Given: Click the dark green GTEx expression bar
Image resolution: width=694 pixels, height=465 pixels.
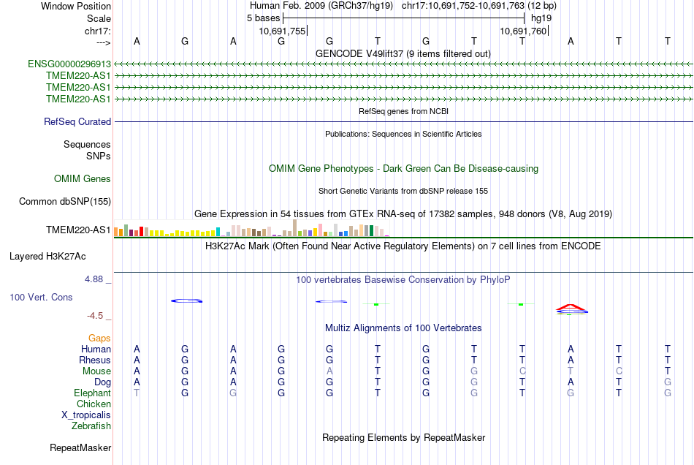Looking at the screenshot, I should (371, 231).
